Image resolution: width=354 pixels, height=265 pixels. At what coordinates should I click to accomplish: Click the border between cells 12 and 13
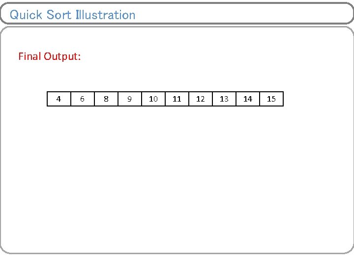point(212,99)
